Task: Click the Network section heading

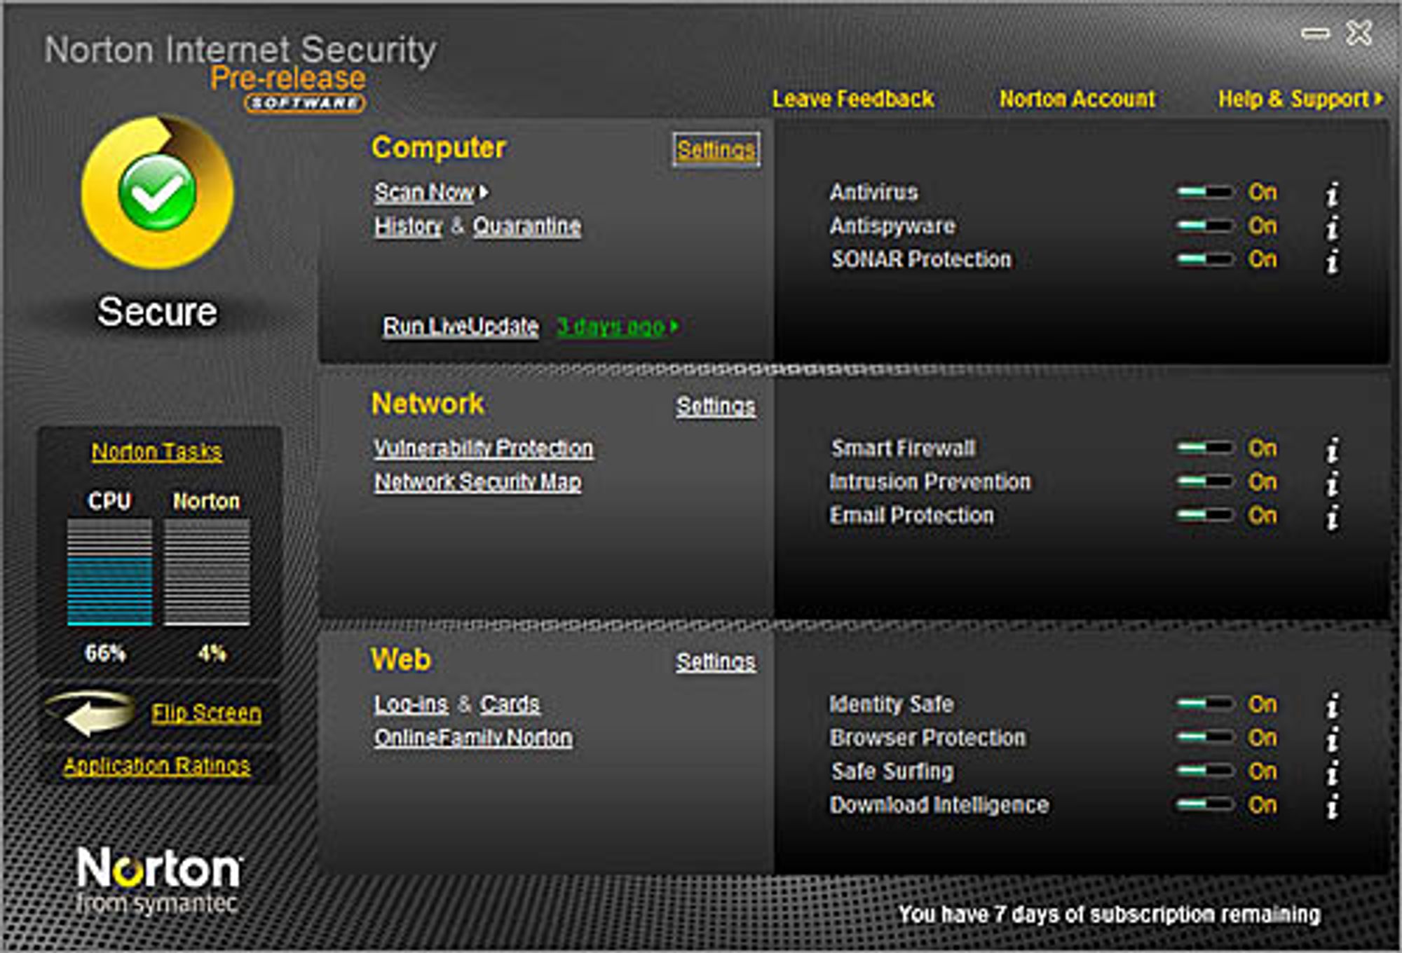Action: coord(428,404)
